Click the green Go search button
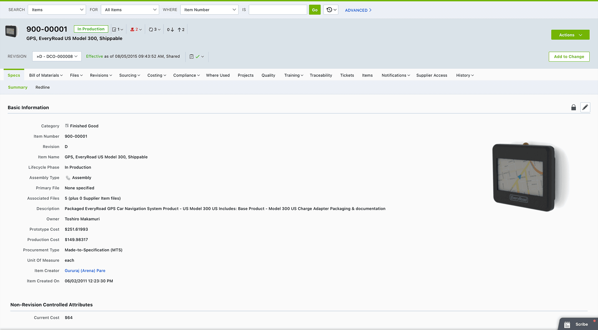The image size is (598, 330). point(315,10)
